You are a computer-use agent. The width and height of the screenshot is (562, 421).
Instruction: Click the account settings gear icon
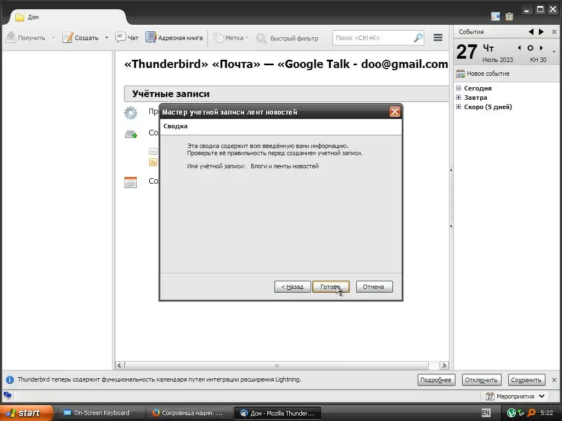click(x=131, y=113)
